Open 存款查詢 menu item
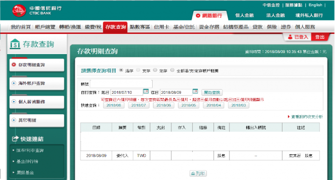 coord(115,27)
